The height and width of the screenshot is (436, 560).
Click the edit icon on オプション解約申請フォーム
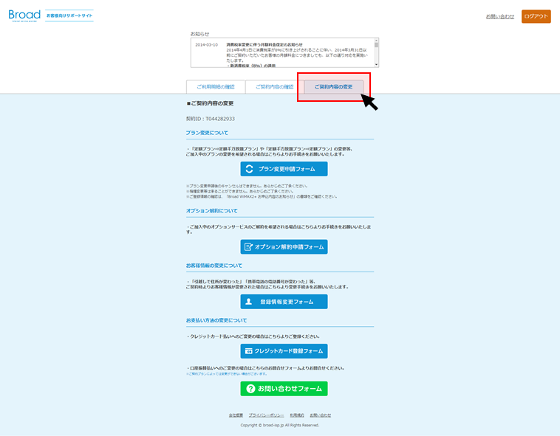pos(248,247)
